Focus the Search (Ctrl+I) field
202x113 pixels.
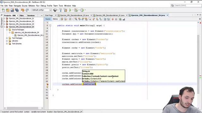(186, 6)
